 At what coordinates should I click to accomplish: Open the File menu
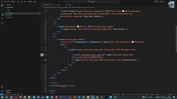coord(5,2)
